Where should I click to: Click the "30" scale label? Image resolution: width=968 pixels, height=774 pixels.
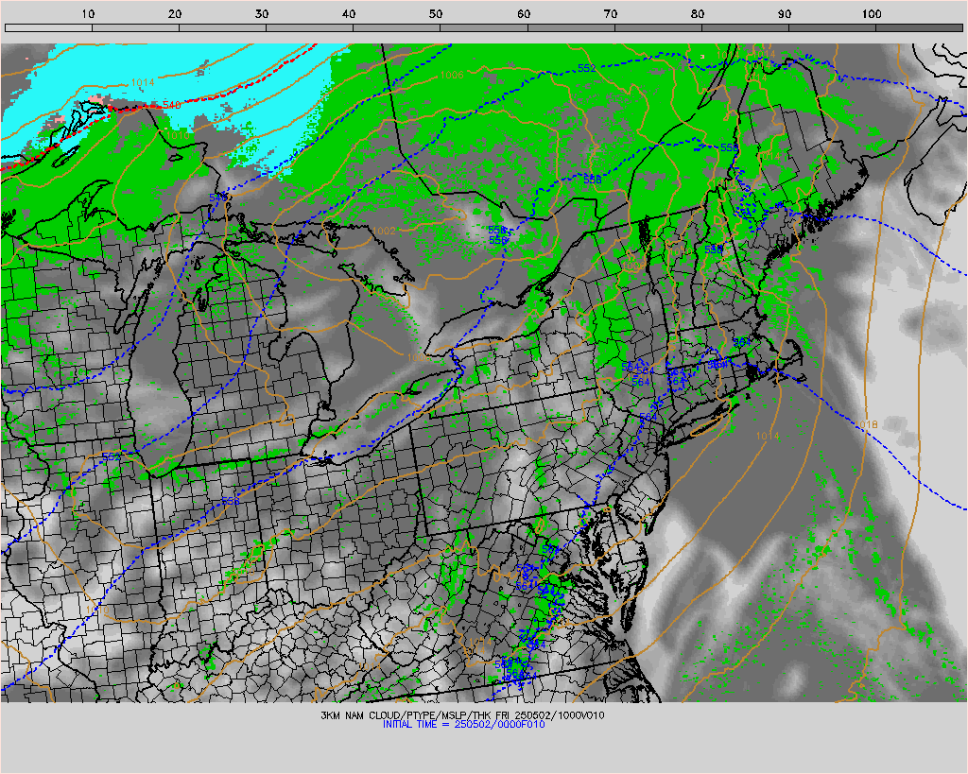point(262,13)
